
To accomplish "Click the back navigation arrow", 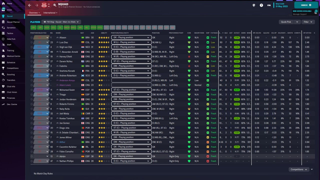I will tap(30, 5).
